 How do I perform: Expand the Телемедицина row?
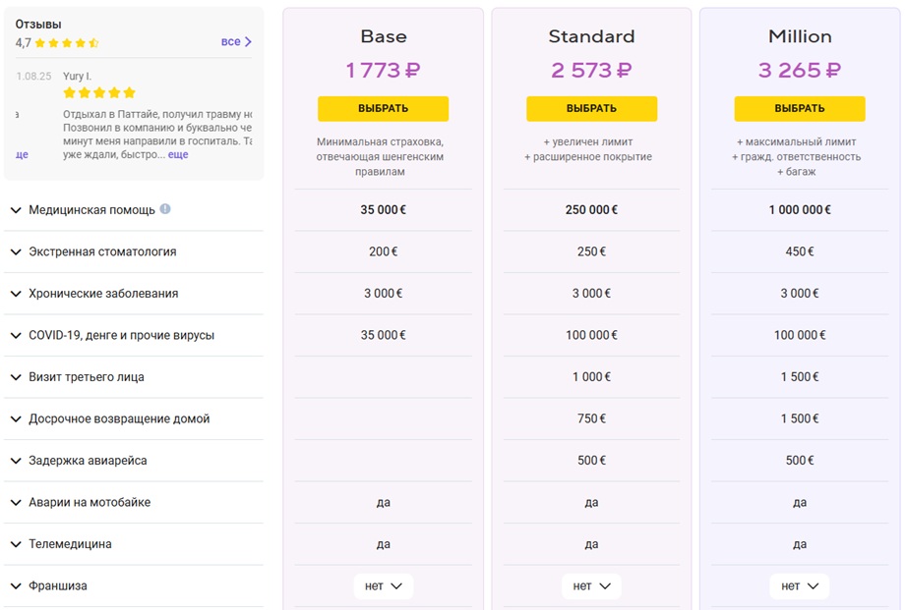click(134, 544)
